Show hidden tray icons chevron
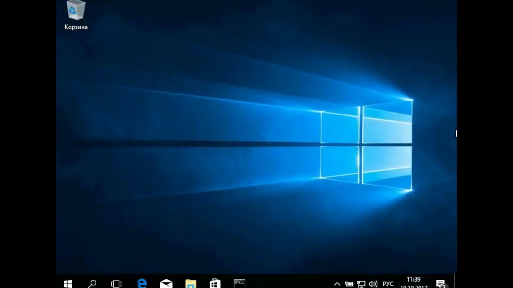This screenshot has width=513, height=288. click(337, 284)
